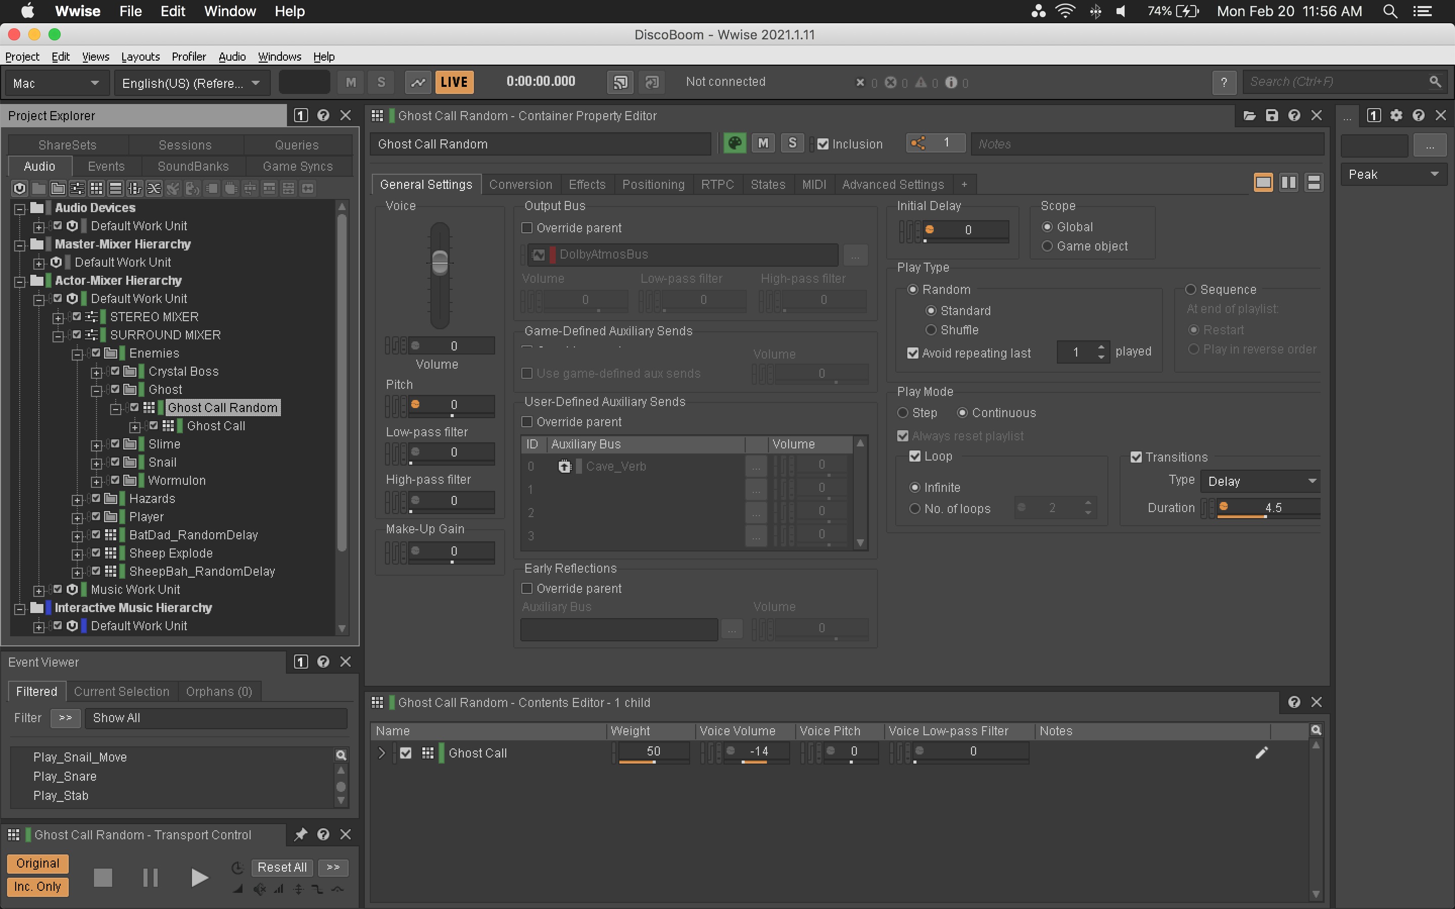Click the capture-data icon next to LIVE
This screenshot has height=909, width=1455.
pyautogui.click(x=418, y=82)
